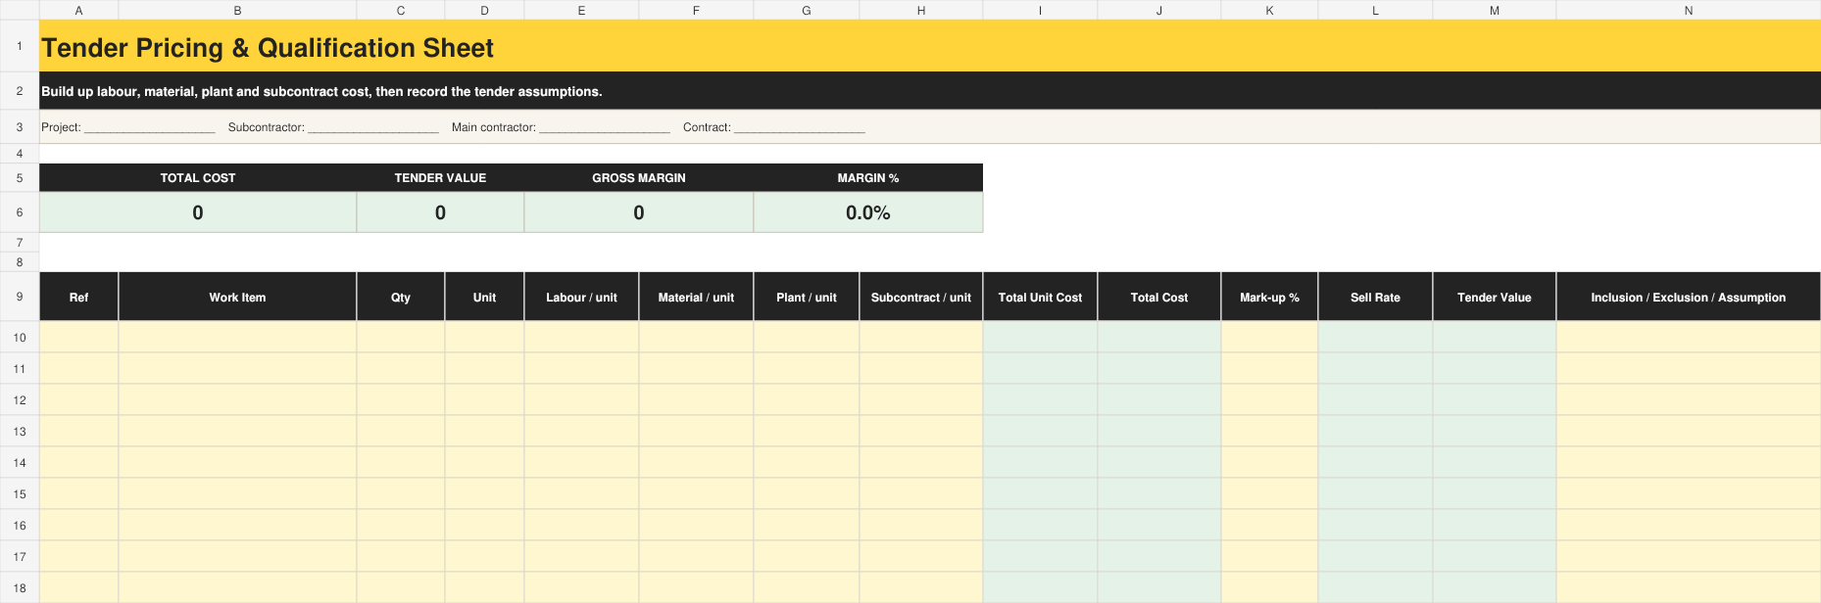The height and width of the screenshot is (603, 1821).
Task: Click the Subcontract / unit cell in row 16
Action: (x=921, y=525)
